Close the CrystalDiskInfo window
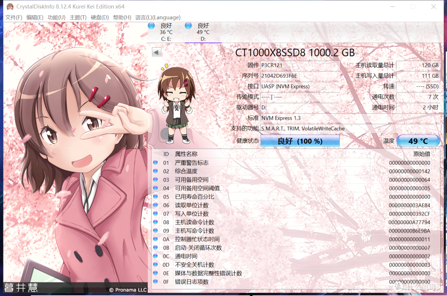This screenshot has width=447, height=296. click(434, 7)
